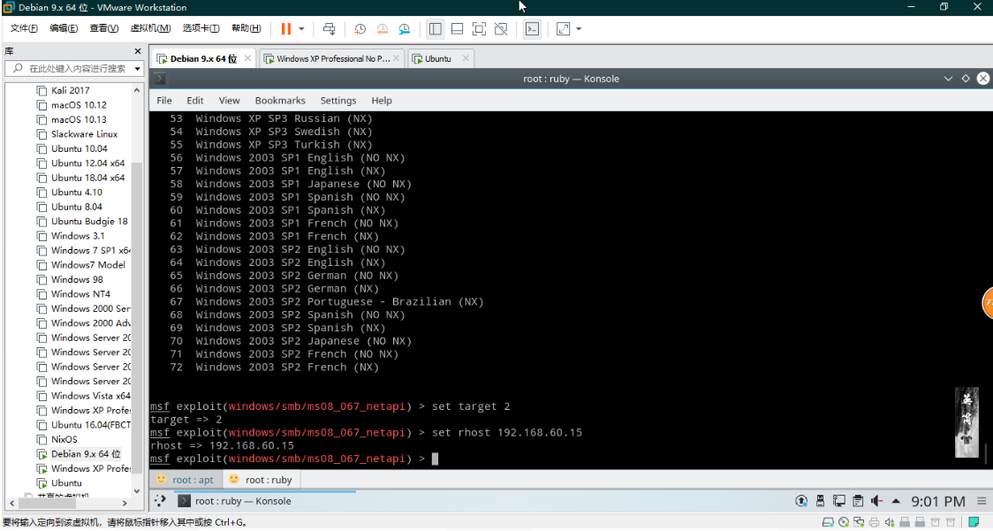Click the muted volume tray icon in KDE
993x531 pixels.
click(x=876, y=501)
